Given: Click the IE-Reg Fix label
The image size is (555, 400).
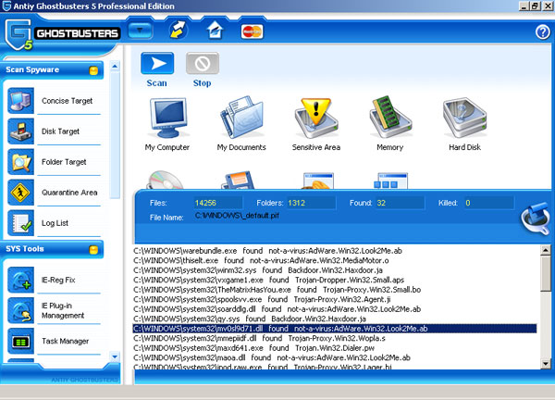Looking at the screenshot, I should click(58, 280).
